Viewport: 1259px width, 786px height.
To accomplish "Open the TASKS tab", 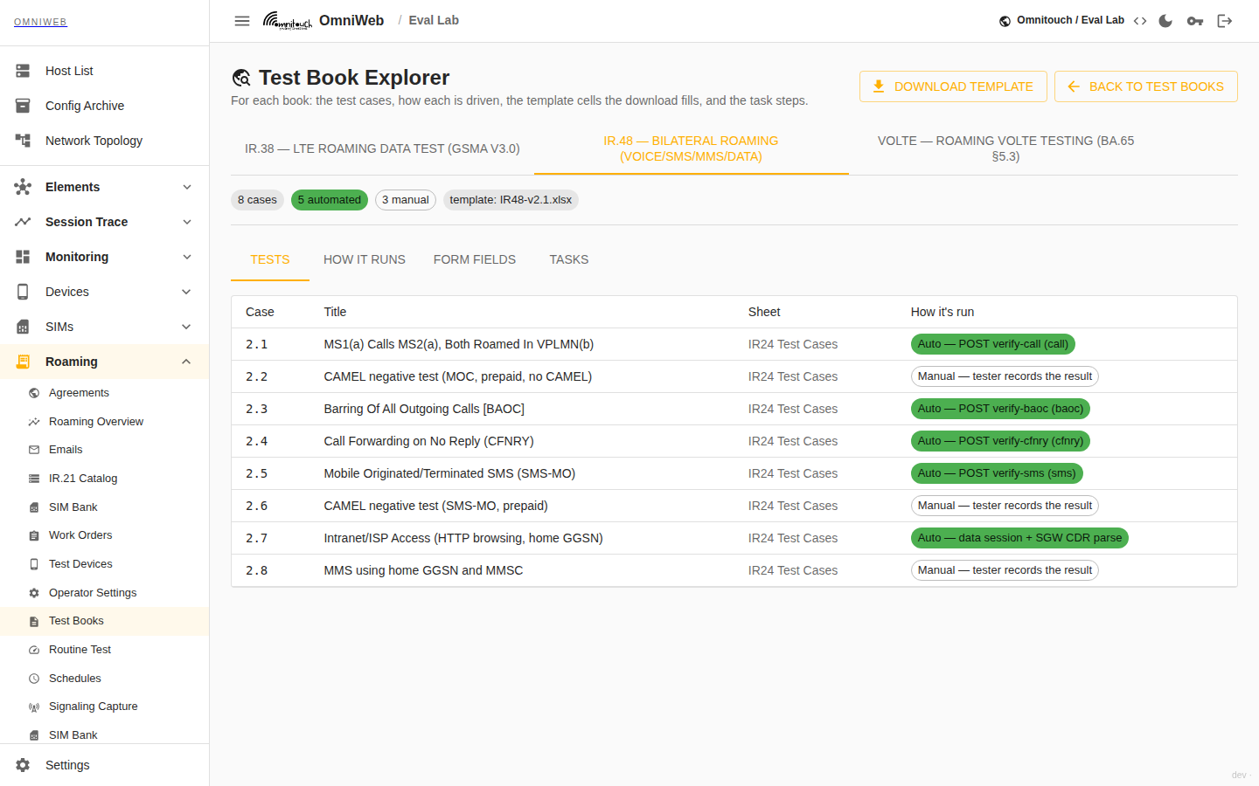I will tap(569, 259).
